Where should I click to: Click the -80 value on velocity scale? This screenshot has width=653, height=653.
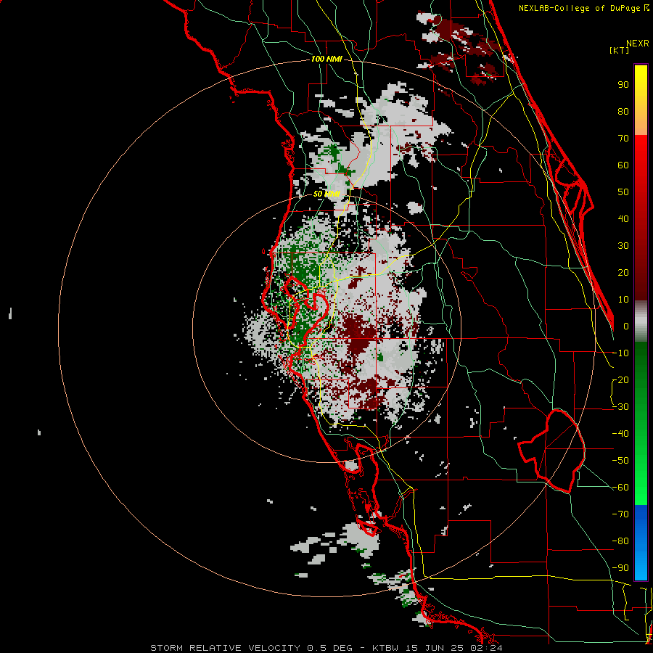point(620,541)
